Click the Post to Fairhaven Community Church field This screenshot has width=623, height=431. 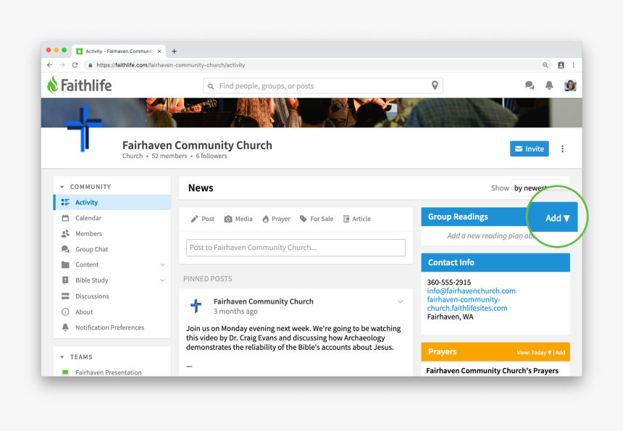coord(296,248)
